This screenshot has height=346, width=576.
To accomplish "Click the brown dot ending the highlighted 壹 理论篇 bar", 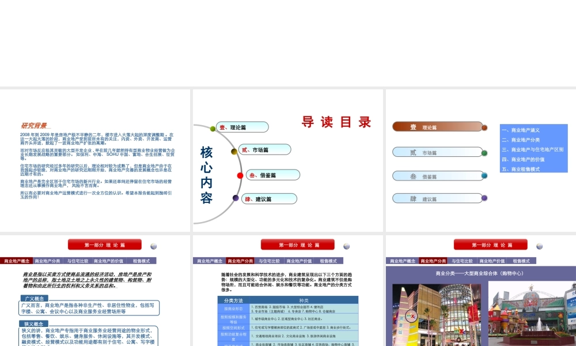I will point(484,127).
